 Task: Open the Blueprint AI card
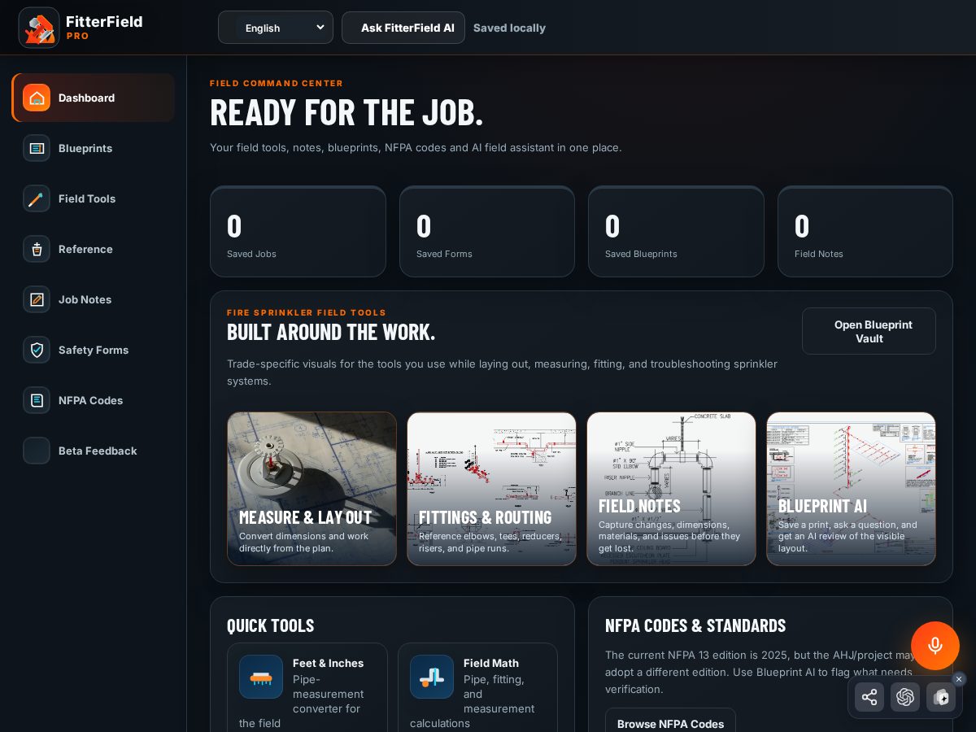[851, 489]
